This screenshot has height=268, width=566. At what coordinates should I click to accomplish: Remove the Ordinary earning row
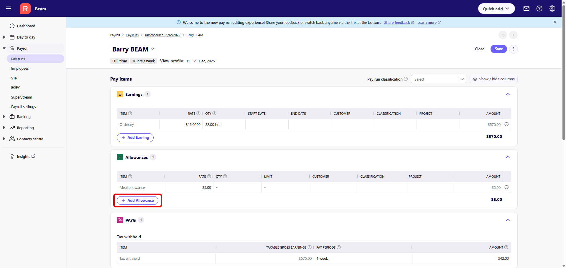506,124
